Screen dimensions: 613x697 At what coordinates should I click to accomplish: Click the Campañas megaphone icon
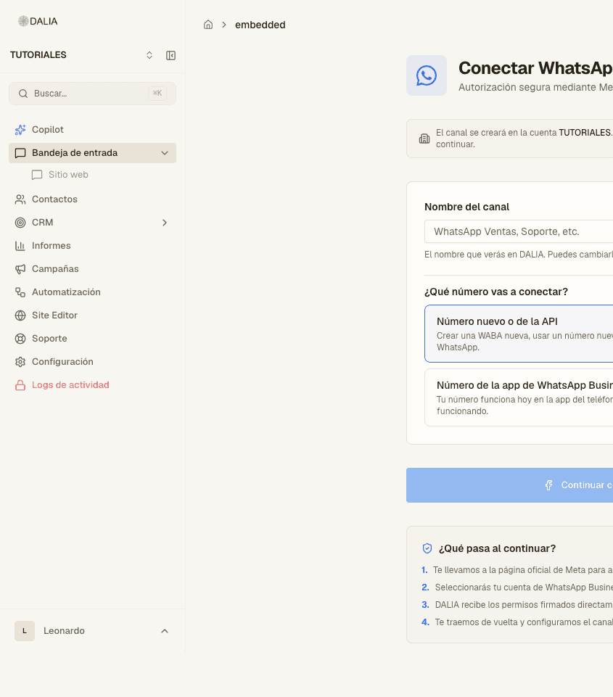(x=20, y=269)
